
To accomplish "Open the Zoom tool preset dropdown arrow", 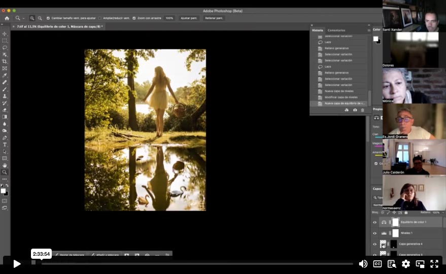I will [x=24, y=18].
